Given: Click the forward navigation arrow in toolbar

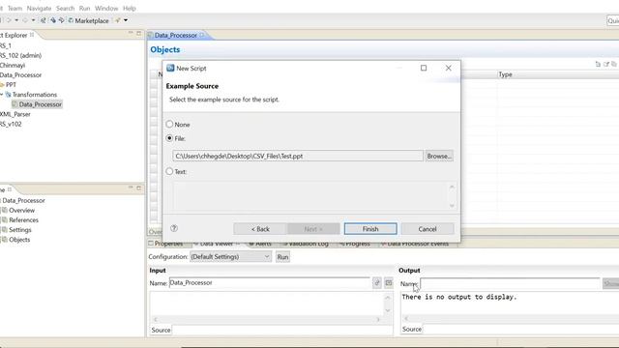Looking at the screenshot, I should 25,20.
